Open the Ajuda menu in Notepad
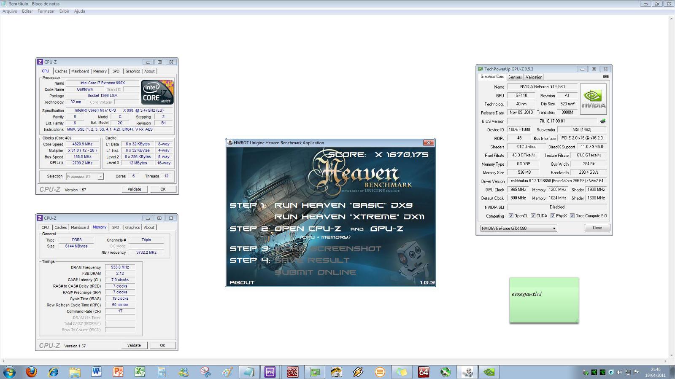Image resolution: width=675 pixels, height=379 pixels. tap(80, 11)
